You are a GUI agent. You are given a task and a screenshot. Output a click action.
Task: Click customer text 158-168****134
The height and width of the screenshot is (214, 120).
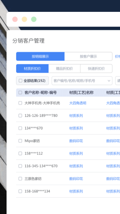pos(37,191)
